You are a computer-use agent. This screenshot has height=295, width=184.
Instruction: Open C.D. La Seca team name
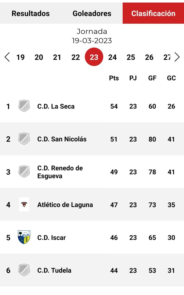click(x=56, y=106)
